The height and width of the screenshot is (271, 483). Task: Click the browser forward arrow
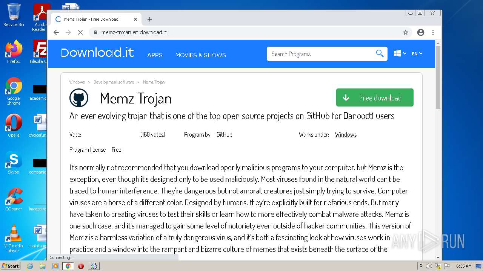(x=68, y=32)
